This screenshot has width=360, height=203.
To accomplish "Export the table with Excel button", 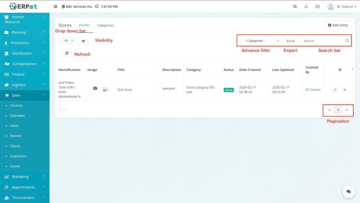I will coord(290,41).
